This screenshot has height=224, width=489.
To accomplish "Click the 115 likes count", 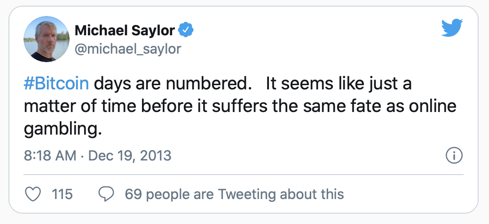I will (62, 194).
